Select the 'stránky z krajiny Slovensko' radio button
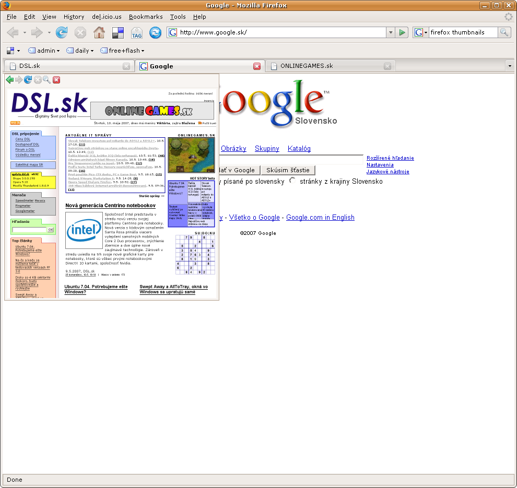 click(292, 181)
